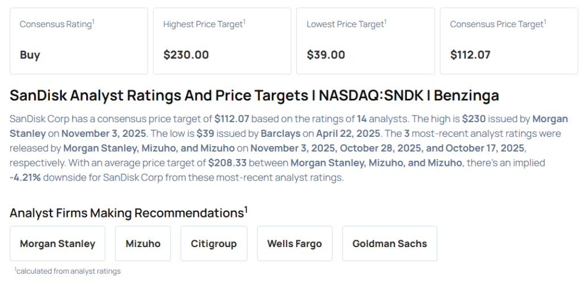Click the Lowest Price Target $39.00 card

(365, 41)
